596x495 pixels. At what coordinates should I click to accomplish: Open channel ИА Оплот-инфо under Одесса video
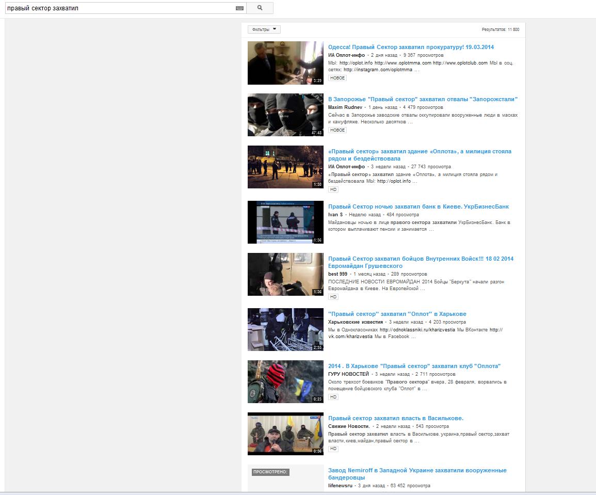click(x=346, y=55)
